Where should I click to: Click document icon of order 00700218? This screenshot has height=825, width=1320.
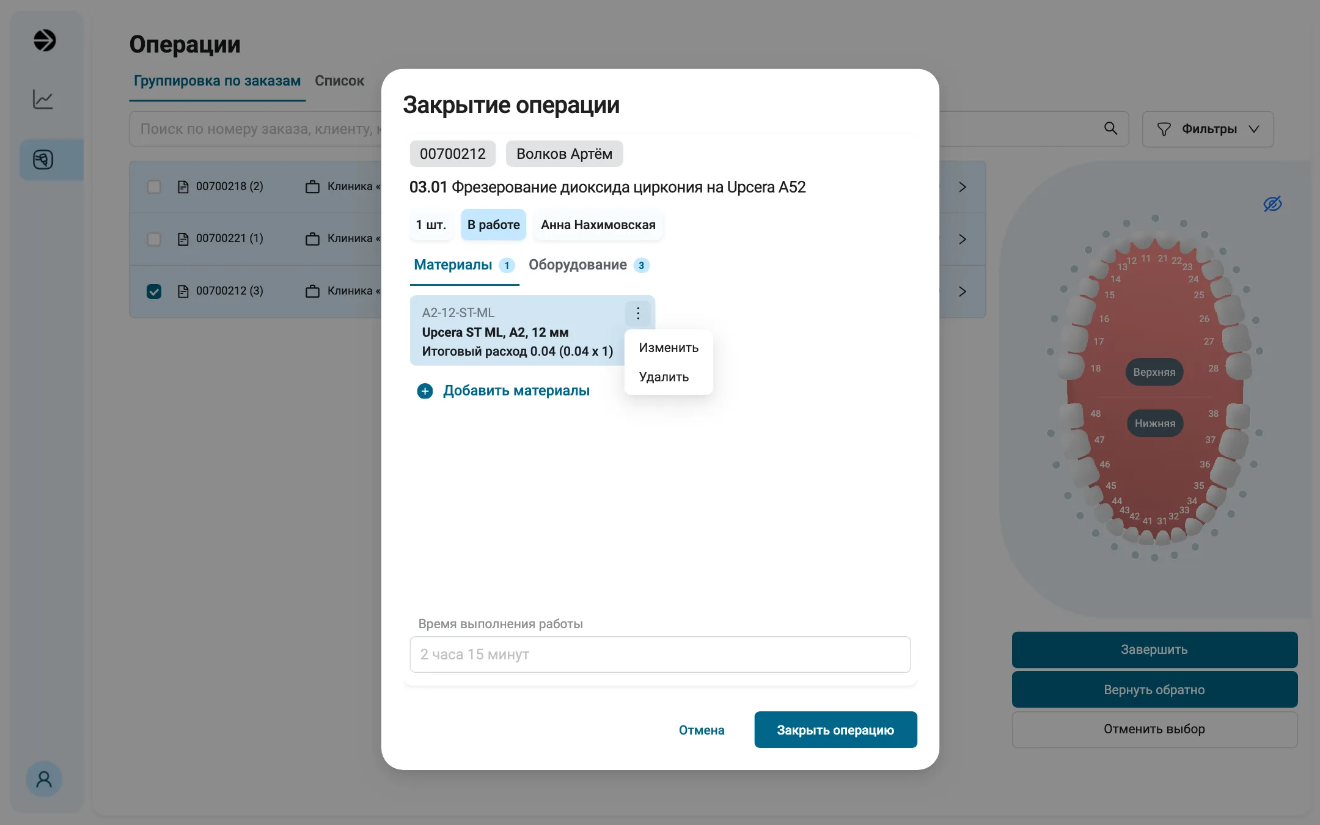pos(183,187)
